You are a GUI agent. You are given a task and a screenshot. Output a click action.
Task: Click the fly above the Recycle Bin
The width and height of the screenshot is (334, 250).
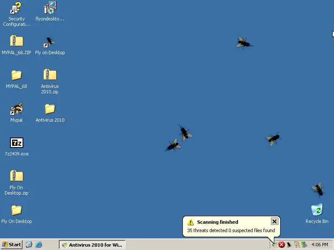(318, 189)
